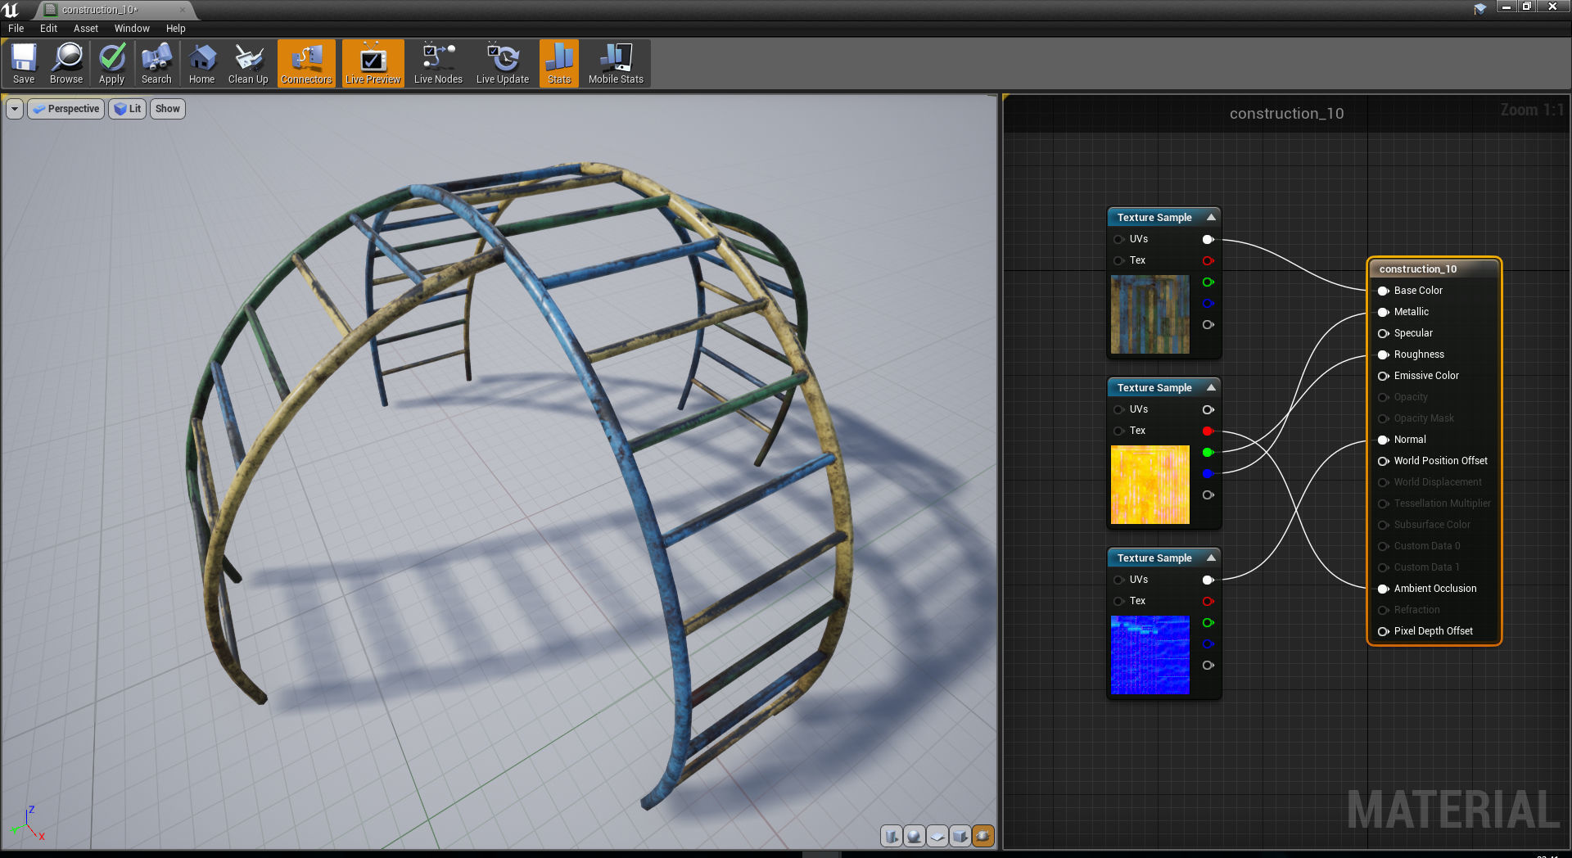1572x858 pixels.
Task: Click UVs input pin of rusty blue texture node
Action: pos(1118,239)
